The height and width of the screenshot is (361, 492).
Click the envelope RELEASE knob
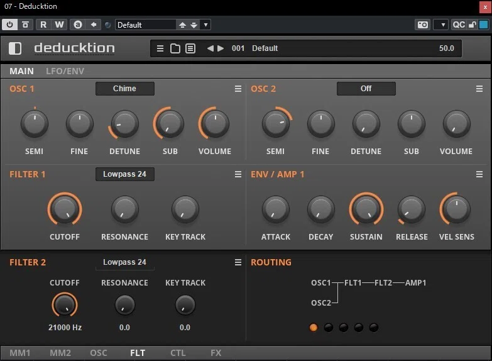click(x=412, y=209)
